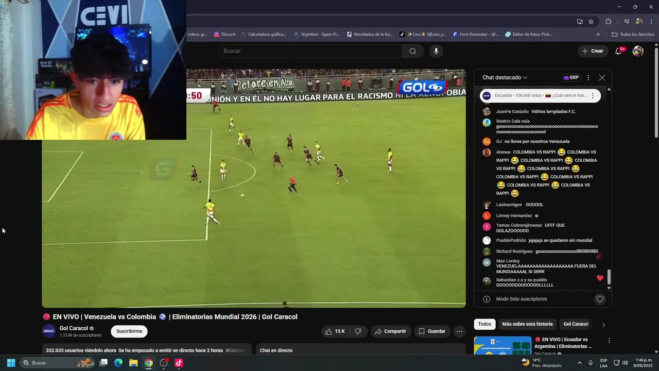This screenshot has height=371, width=659.
Task: Click the Ecuador vs Argentina video title
Action: coord(564,343)
